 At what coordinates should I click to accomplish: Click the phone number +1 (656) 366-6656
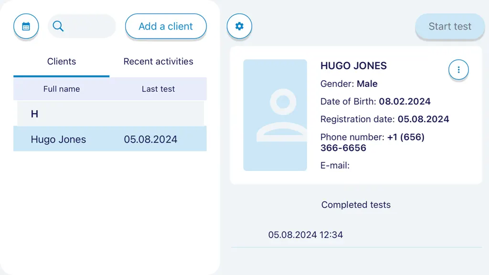click(372, 142)
